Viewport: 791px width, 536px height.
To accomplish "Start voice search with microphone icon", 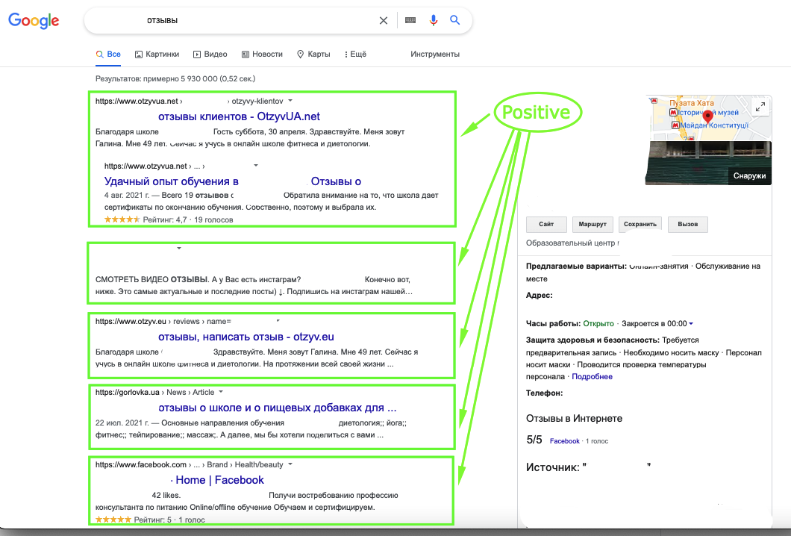I will pyautogui.click(x=433, y=20).
